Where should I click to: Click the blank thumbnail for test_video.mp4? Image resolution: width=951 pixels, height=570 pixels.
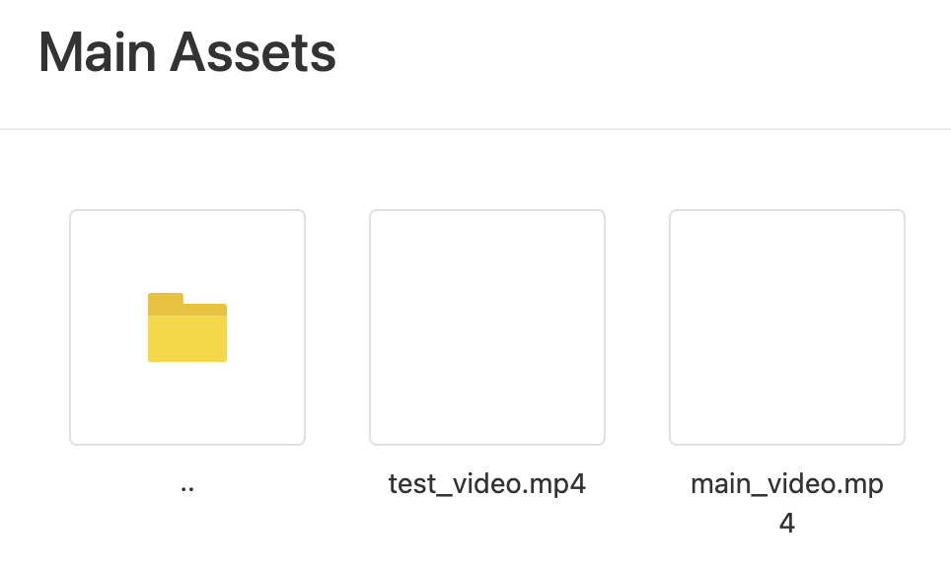[486, 325]
